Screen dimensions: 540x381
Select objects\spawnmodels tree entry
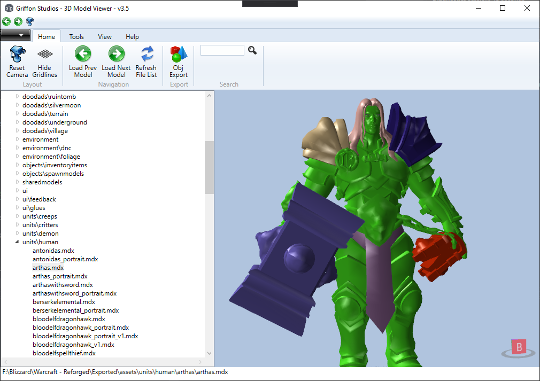click(53, 174)
